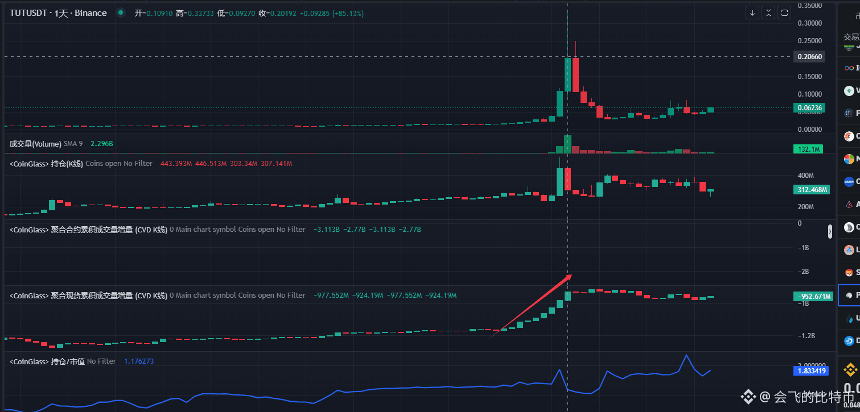
Task: Select the Dash logo coin in sidebar
Action: click(850, 340)
